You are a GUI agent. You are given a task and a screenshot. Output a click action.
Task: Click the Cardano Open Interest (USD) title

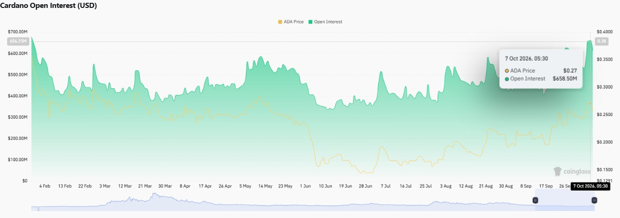tap(49, 6)
